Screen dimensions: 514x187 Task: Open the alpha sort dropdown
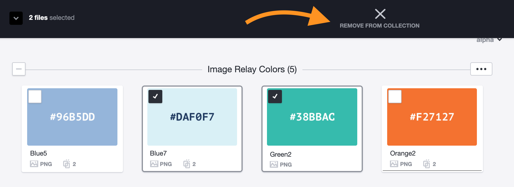point(489,40)
